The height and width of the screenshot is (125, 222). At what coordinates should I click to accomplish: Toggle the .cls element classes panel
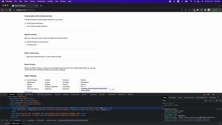210,101
